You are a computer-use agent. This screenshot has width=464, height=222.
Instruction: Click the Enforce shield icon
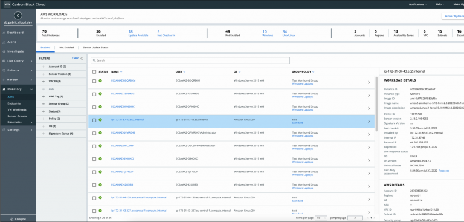tap(4, 71)
